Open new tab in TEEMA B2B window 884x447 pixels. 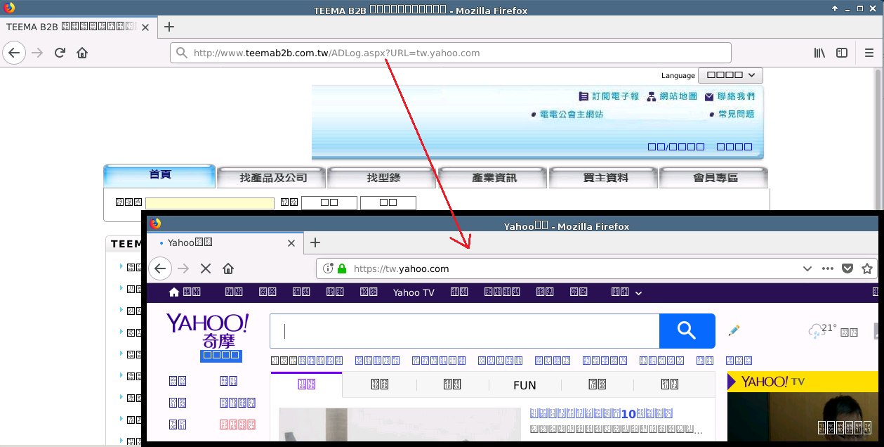click(169, 27)
